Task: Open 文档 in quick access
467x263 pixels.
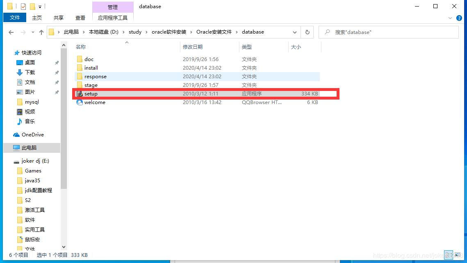Action: tap(30, 82)
